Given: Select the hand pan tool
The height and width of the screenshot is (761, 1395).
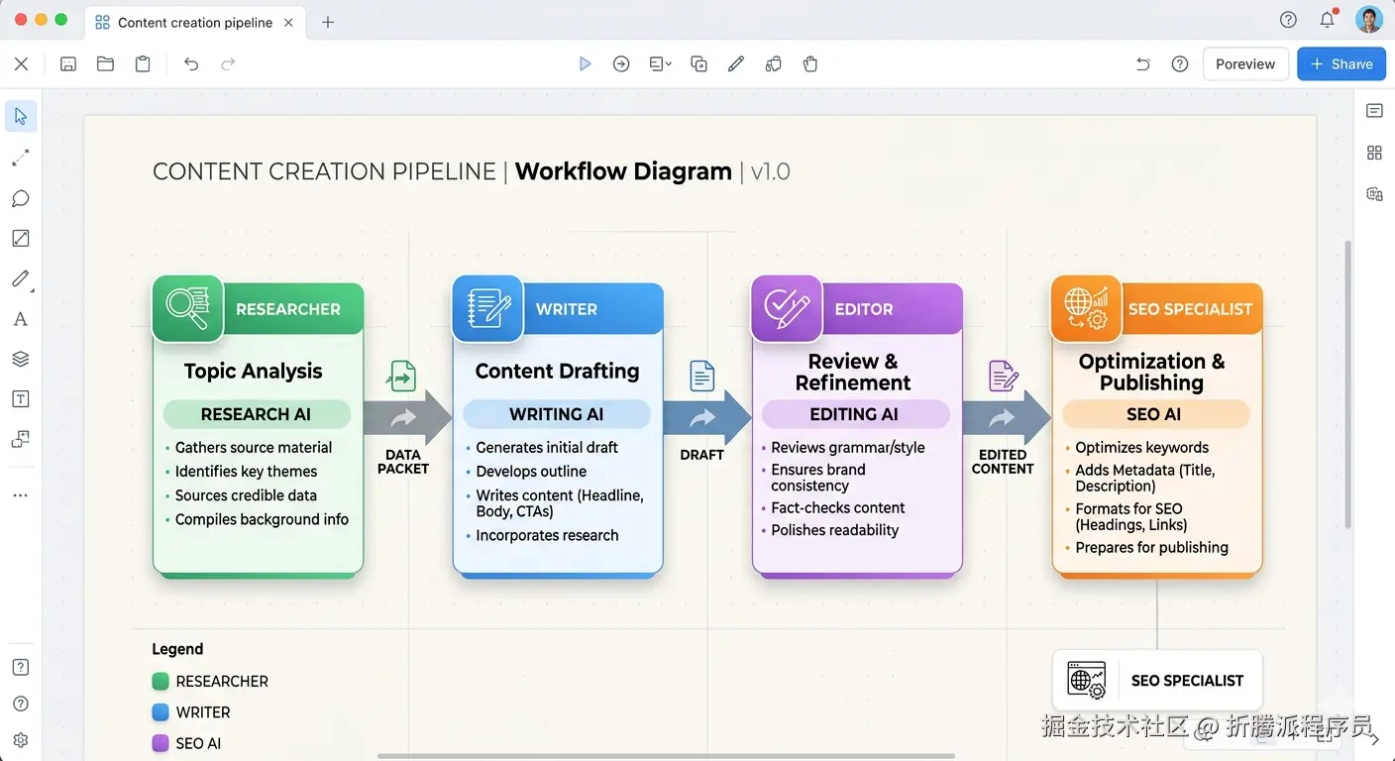Looking at the screenshot, I should click(810, 64).
